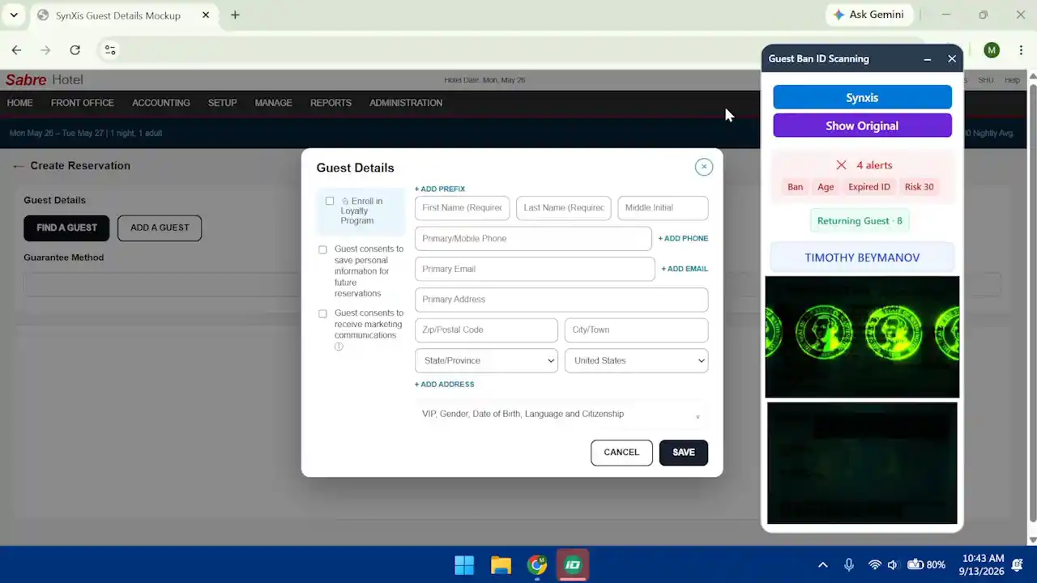Click the Returning Guest · 8 badge

coord(860,221)
